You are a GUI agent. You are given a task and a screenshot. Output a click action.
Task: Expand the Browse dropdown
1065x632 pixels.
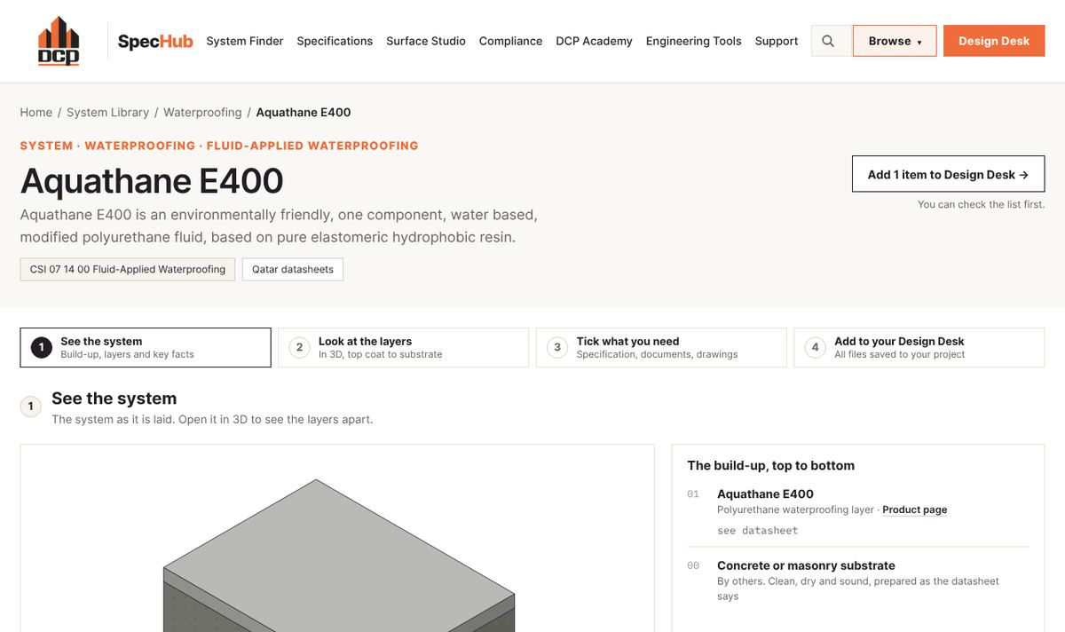(x=895, y=41)
